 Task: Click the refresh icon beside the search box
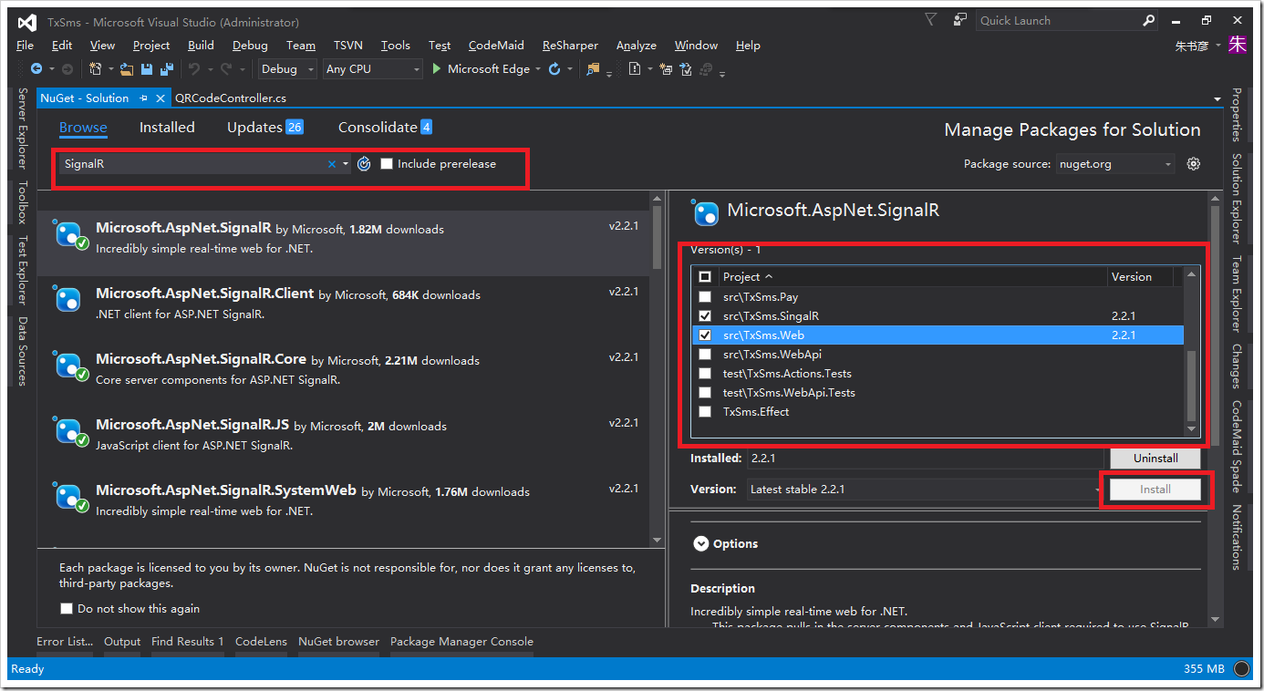(364, 164)
